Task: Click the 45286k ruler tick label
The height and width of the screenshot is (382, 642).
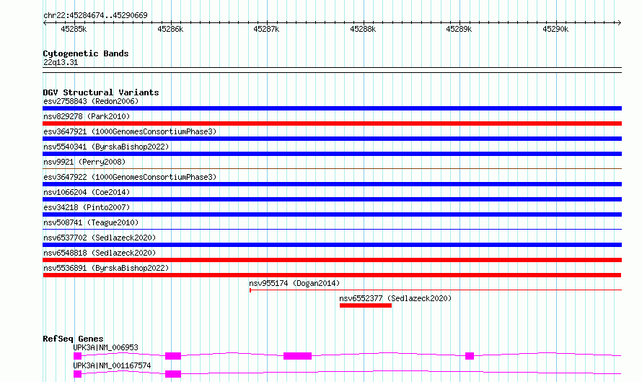Action: 170,29
